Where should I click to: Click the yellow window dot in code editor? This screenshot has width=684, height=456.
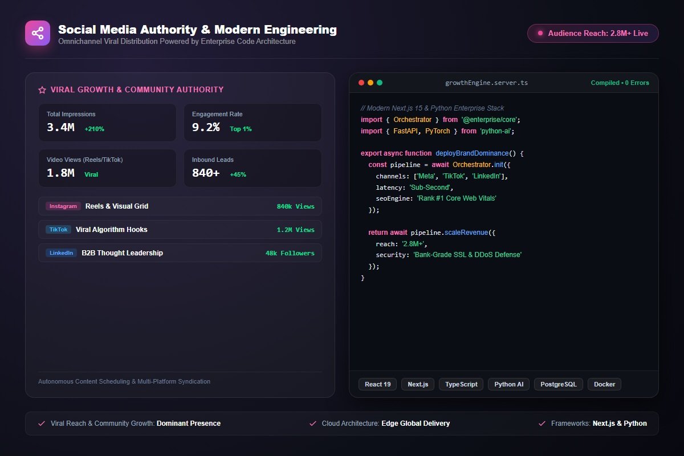[x=370, y=83]
